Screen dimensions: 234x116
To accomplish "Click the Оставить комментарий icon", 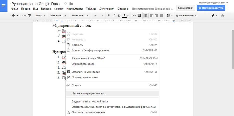I will [x=68, y=72].
